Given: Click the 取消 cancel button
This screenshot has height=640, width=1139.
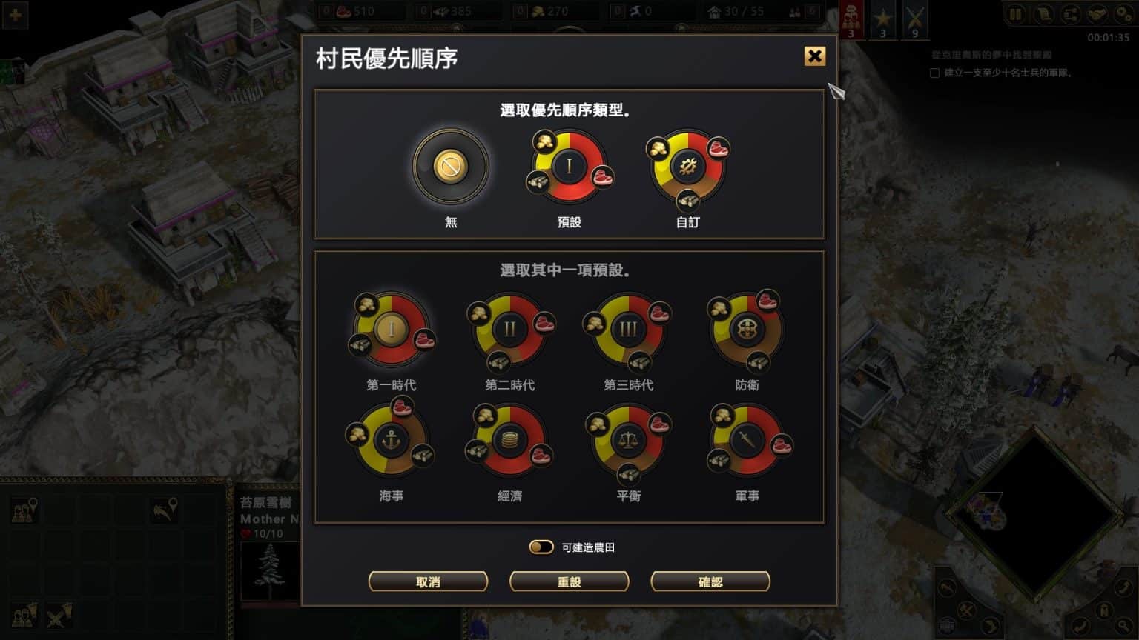Looking at the screenshot, I should coord(428,581).
